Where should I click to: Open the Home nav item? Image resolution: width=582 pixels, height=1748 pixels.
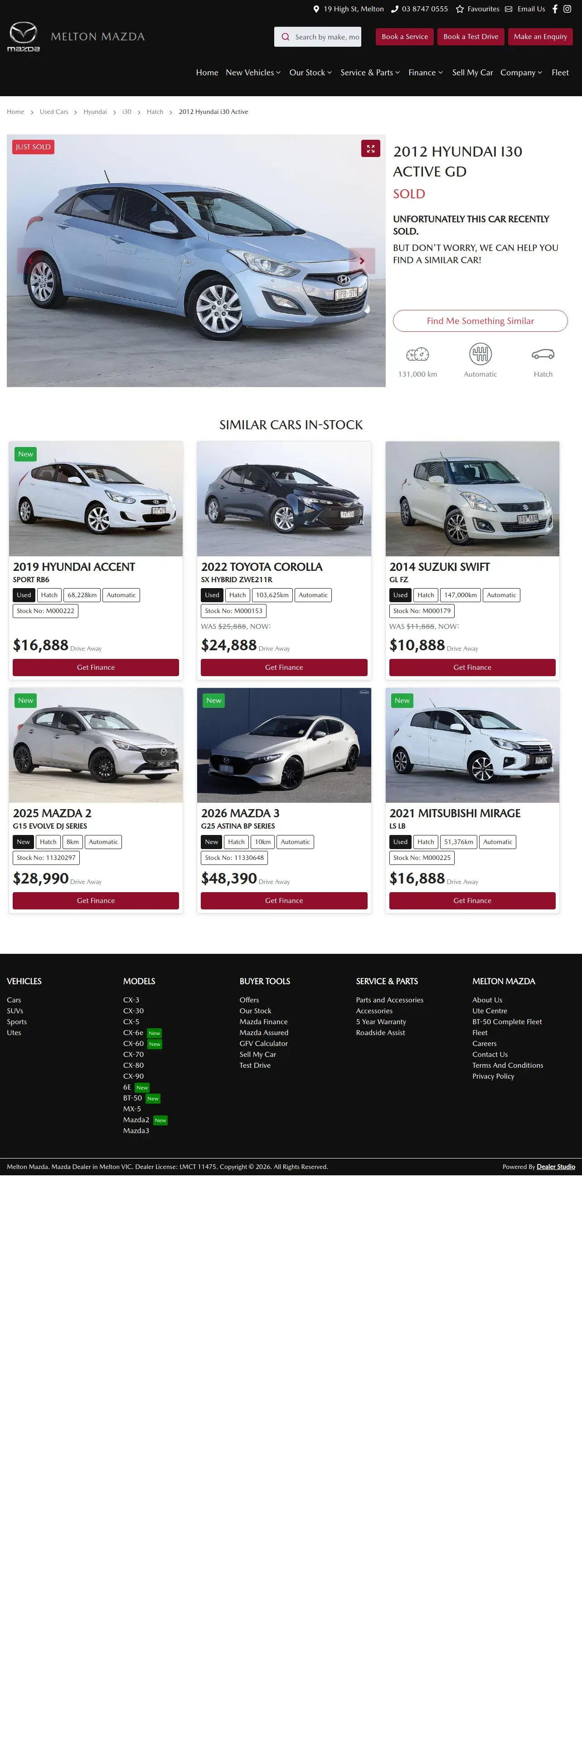tap(207, 73)
